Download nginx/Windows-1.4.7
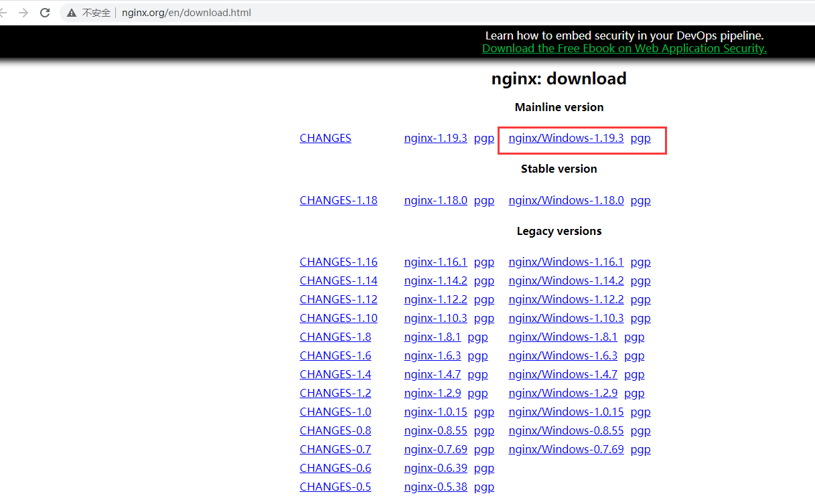 pos(563,374)
